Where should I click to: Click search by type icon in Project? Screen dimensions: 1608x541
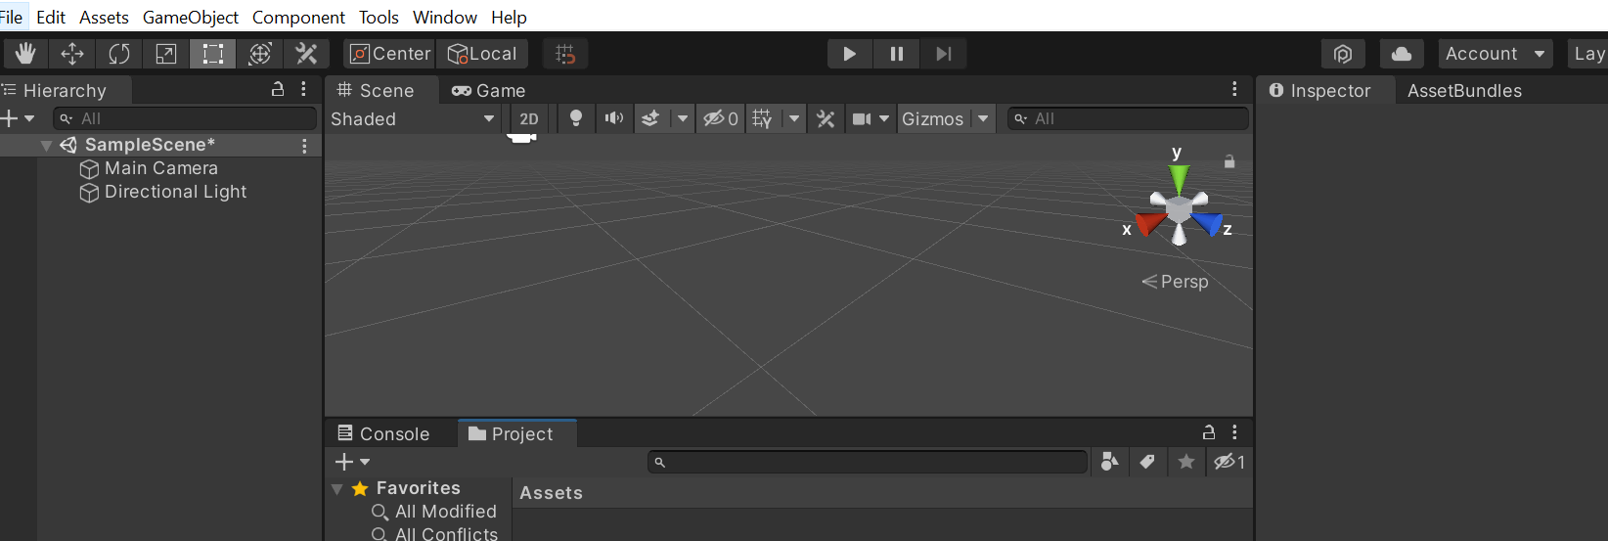click(x=1109, y=462)
